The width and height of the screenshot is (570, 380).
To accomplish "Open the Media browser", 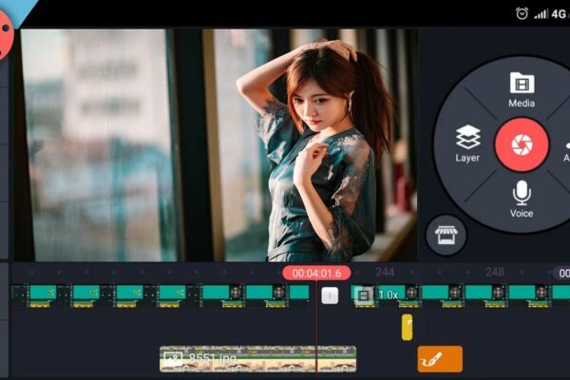I will click(522, 89).
